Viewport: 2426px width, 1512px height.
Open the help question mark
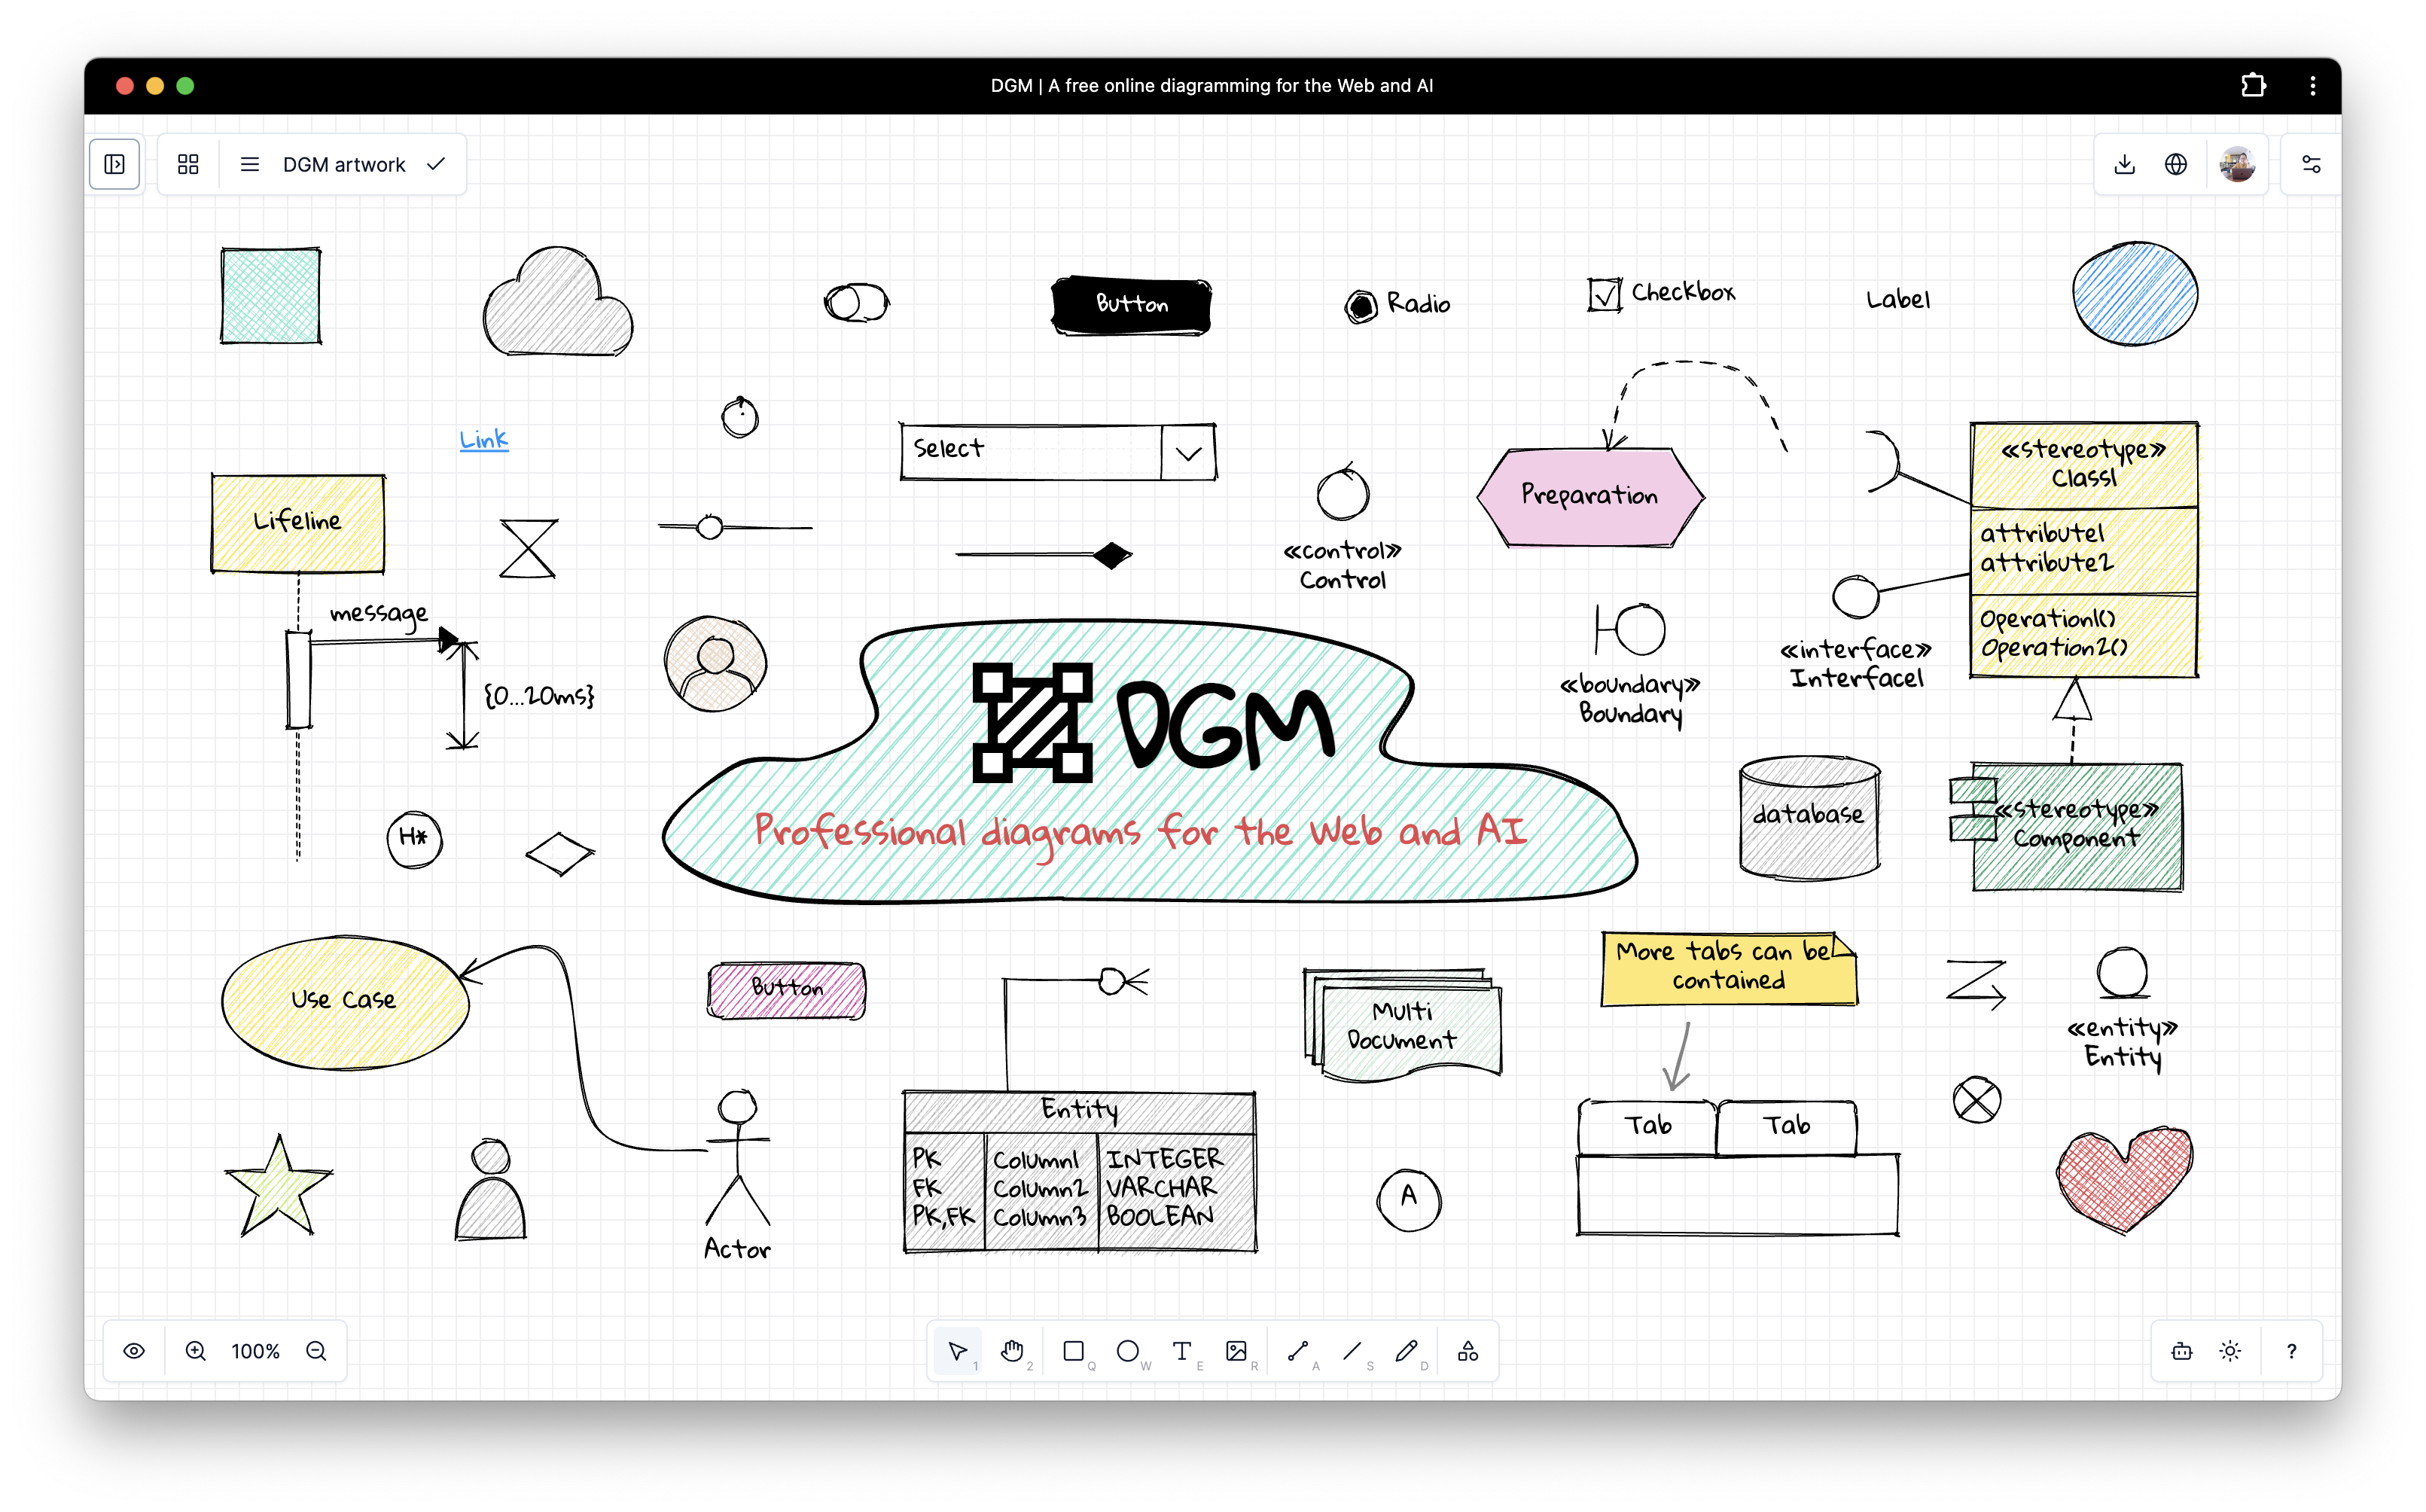pyautogui.click(x=2292, y=1351)
